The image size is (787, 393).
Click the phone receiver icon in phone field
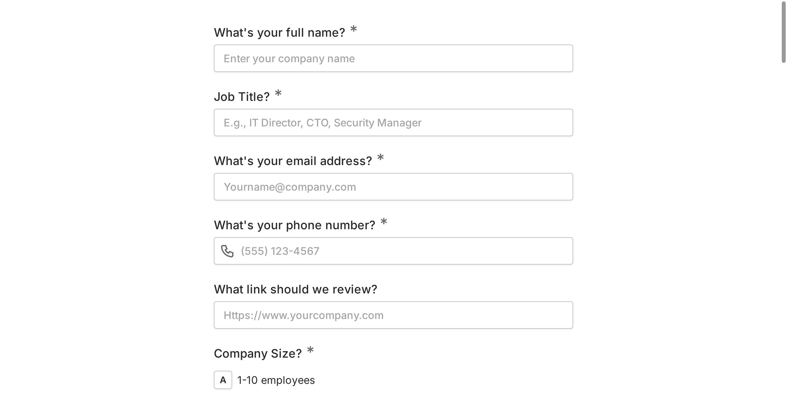[227, 251]
